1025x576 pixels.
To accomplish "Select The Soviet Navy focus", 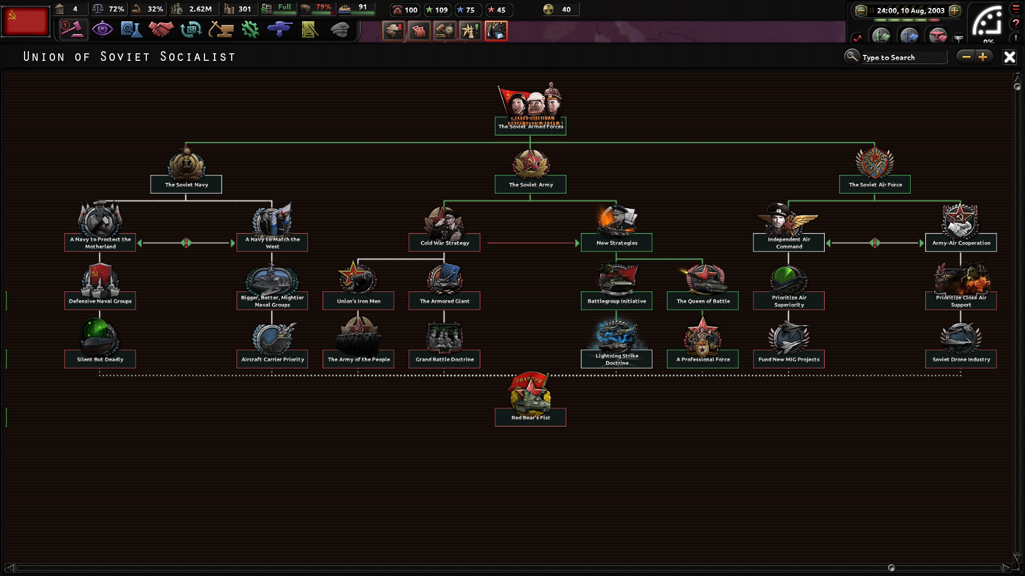I will [x=186, y=184].
